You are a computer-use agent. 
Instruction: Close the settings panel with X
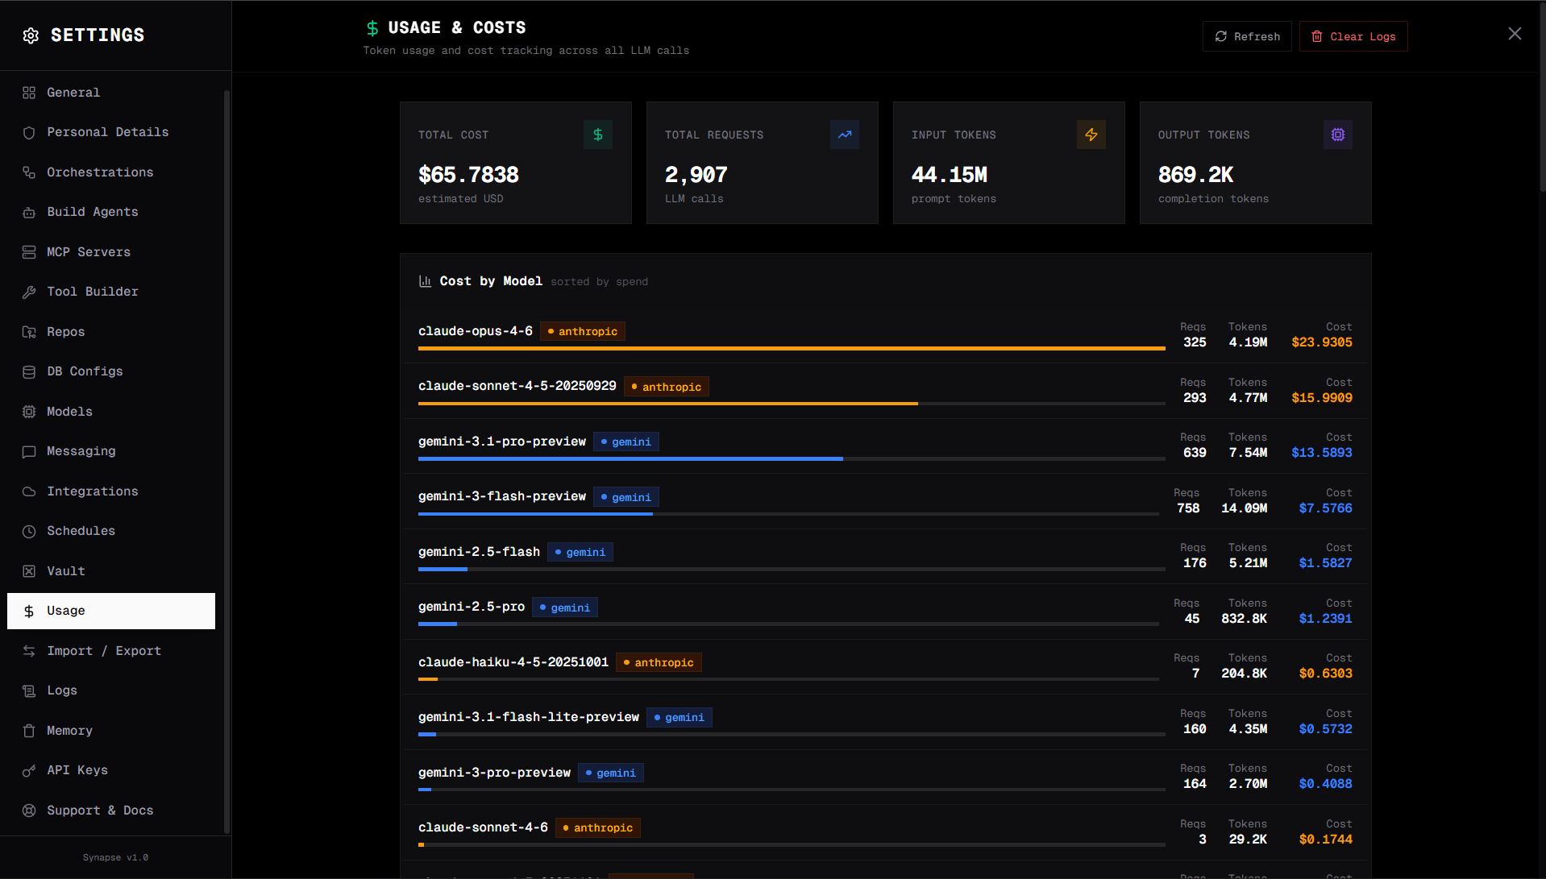pos(1515,34)
